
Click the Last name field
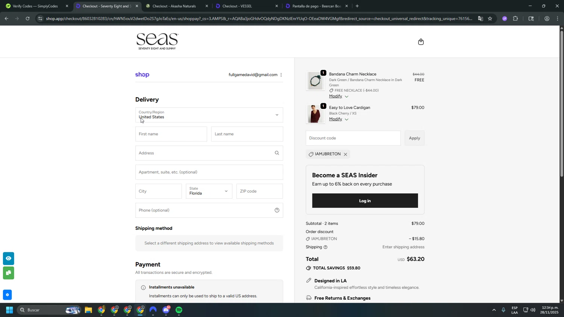click(247, 134)
